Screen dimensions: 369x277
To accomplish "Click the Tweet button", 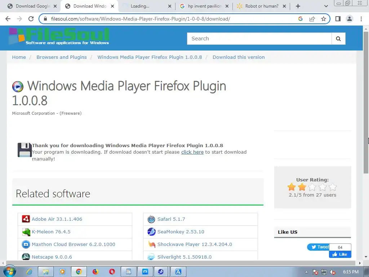I will (x=318, y=247).
